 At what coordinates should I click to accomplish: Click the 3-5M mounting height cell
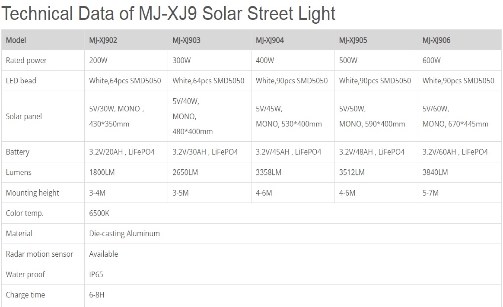[181, 193]
